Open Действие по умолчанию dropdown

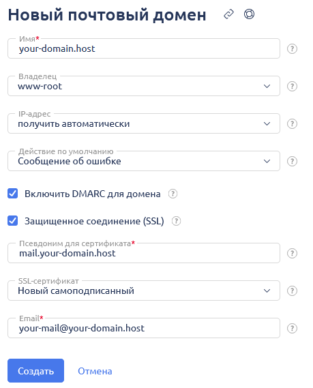[x=144, y=161]
